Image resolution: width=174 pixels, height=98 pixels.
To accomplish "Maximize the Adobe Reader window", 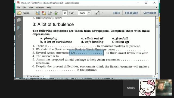I will click(x=146, y=3).
